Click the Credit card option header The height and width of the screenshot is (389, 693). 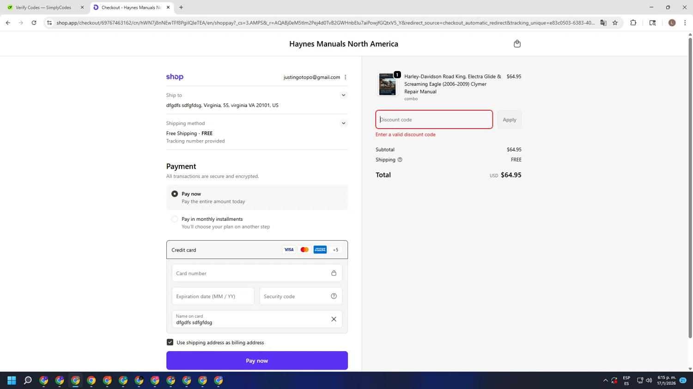(x=257, y=250)
